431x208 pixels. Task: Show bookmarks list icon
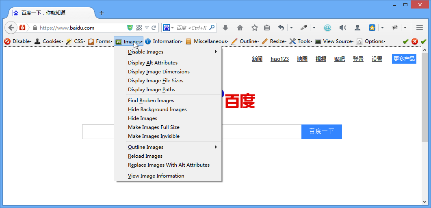pyautogui.click(x=267, y=28)
